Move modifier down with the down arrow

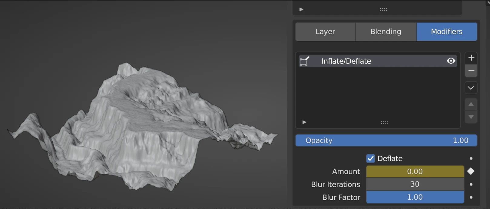click(x=471, y=117)
